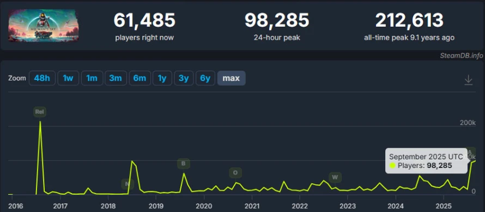Click the B event marker near 2019
Image resolution: width=485 pixels, height=212 pixels.
[x=184, y=164]
